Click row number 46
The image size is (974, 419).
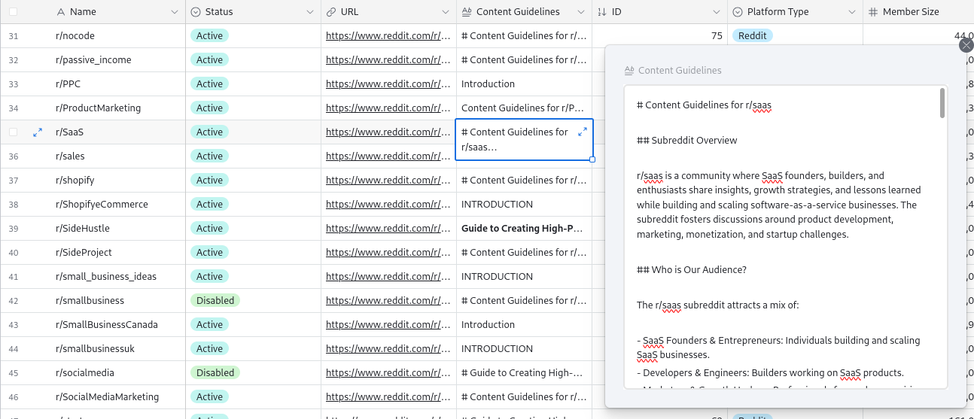pyautogui.click(x=13, y=396)
